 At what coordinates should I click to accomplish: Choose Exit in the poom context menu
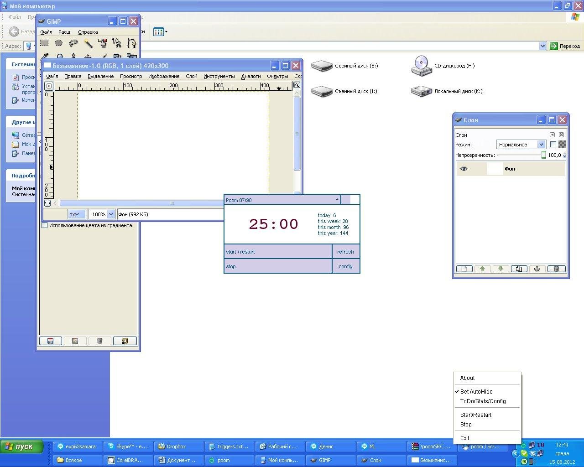click(464, 438)
